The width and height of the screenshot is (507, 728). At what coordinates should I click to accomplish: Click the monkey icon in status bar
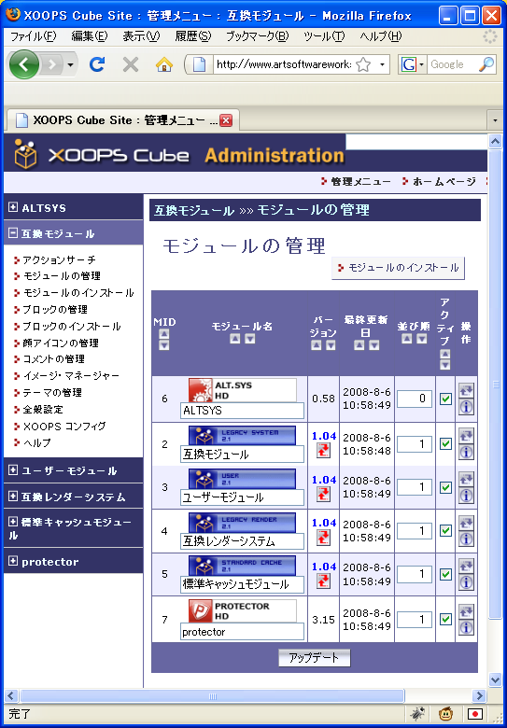point(446,713)
